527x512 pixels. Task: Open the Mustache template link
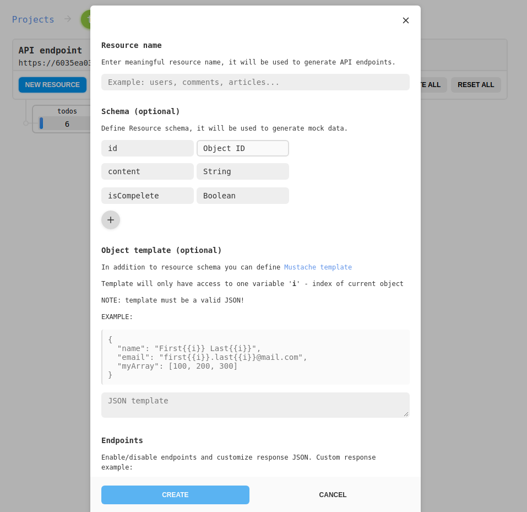[x=318, y=267]
